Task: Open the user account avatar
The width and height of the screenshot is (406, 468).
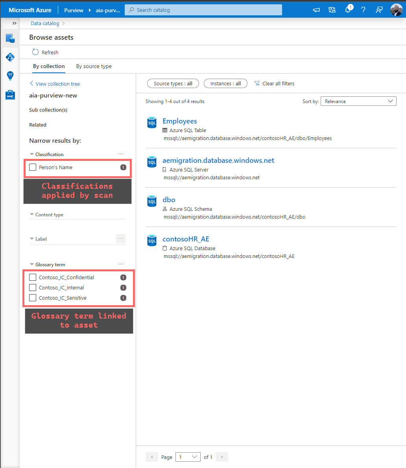Action: coord(397,10)
